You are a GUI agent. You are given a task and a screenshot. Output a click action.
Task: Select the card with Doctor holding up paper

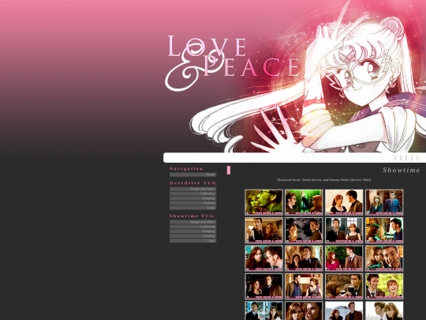tap(263, 230)
